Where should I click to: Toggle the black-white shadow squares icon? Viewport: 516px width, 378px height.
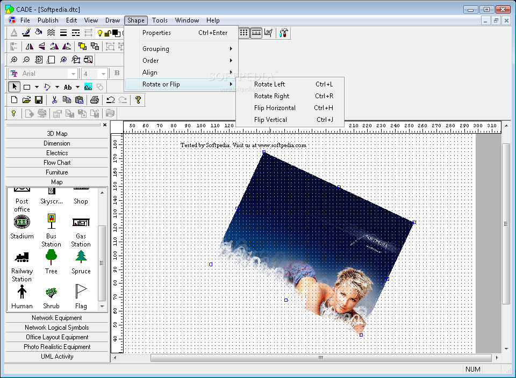coord(116,33)
